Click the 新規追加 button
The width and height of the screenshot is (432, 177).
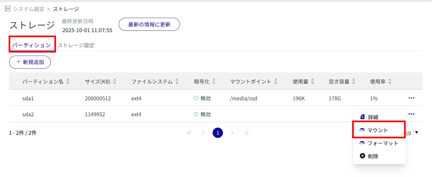tap(30, 62)
